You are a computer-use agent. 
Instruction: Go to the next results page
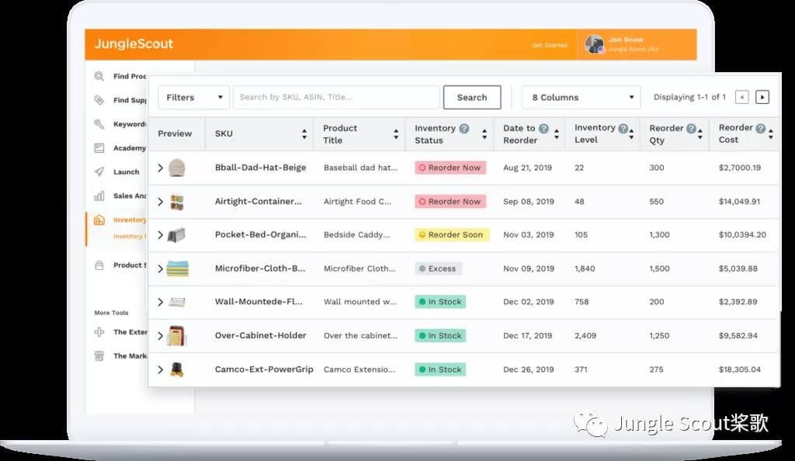click(762, 97)
